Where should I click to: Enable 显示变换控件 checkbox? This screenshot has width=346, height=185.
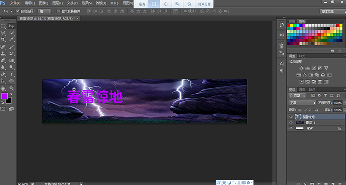(58, 11)
